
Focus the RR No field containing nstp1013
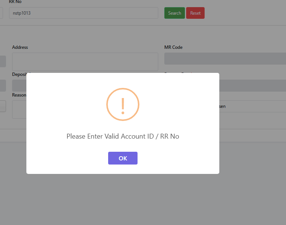click(x=83, y=13)
